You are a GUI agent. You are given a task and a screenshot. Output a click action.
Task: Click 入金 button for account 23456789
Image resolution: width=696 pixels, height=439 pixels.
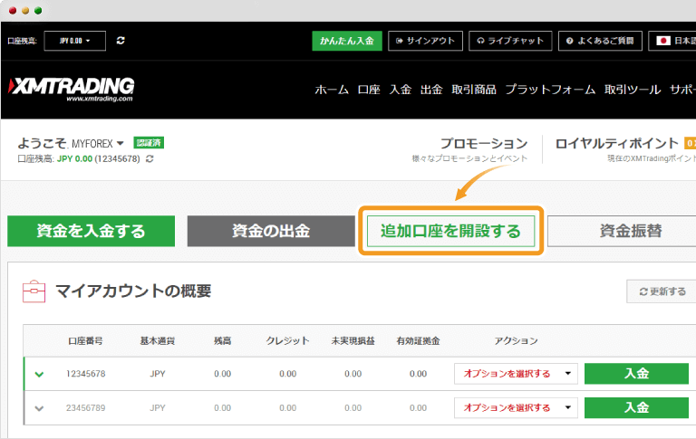coord(636,407)
